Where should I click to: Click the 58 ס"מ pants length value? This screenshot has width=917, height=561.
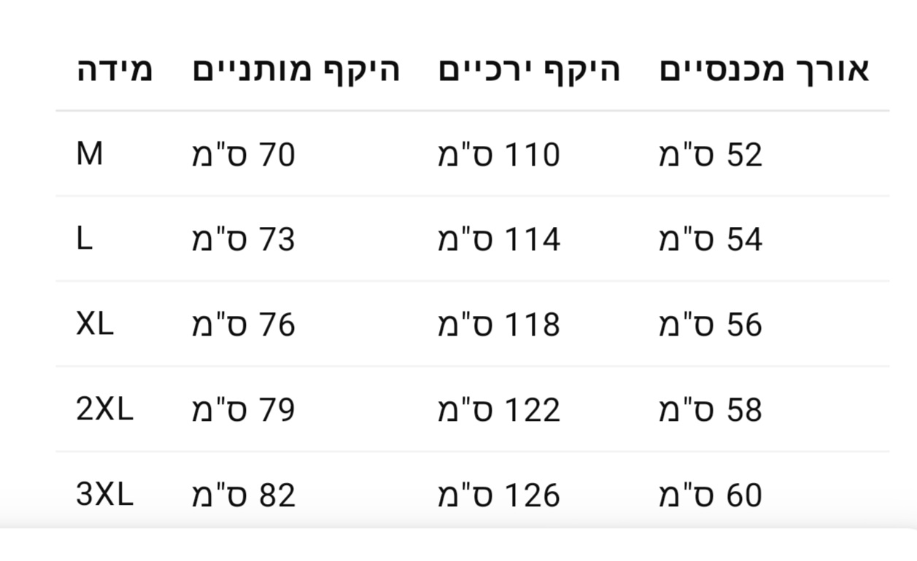[x=711, y=410]
